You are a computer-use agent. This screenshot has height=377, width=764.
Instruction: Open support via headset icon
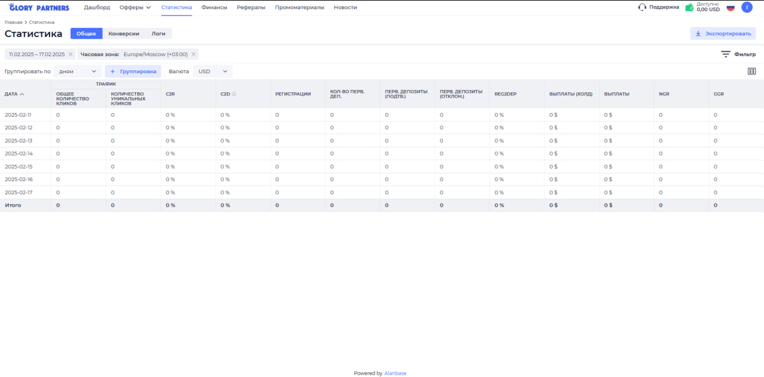click(642, 7)
